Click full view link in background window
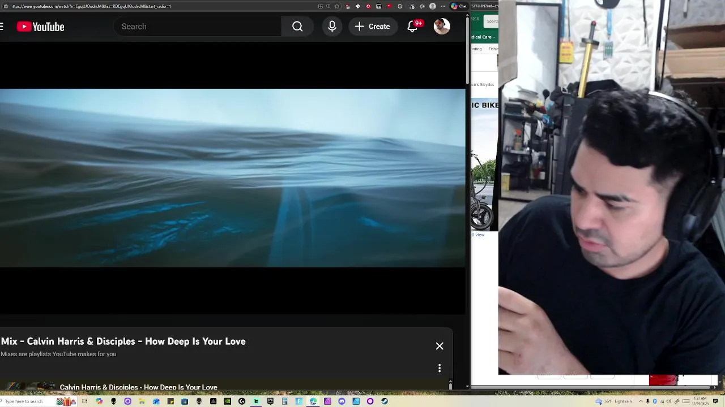725x407 pixels. tap(479, 235)
